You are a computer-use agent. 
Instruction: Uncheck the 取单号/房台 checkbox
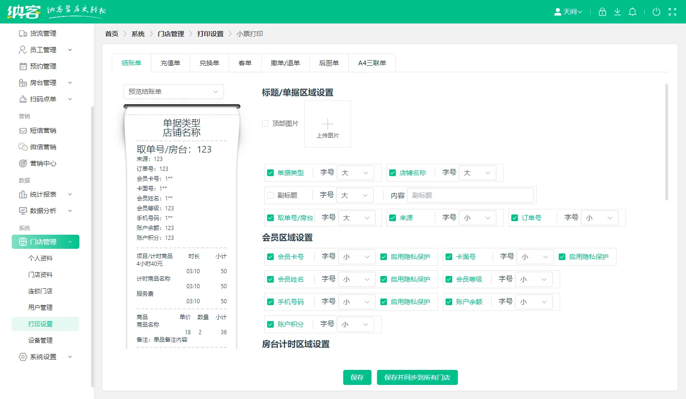(x=270, y=218)
